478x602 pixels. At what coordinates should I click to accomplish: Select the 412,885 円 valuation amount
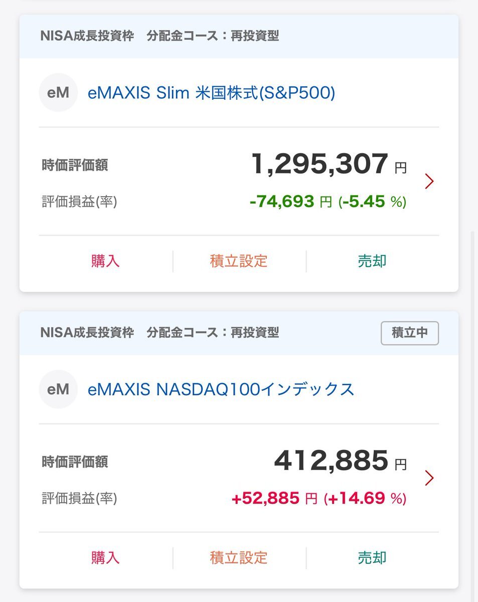pos(341,461)
